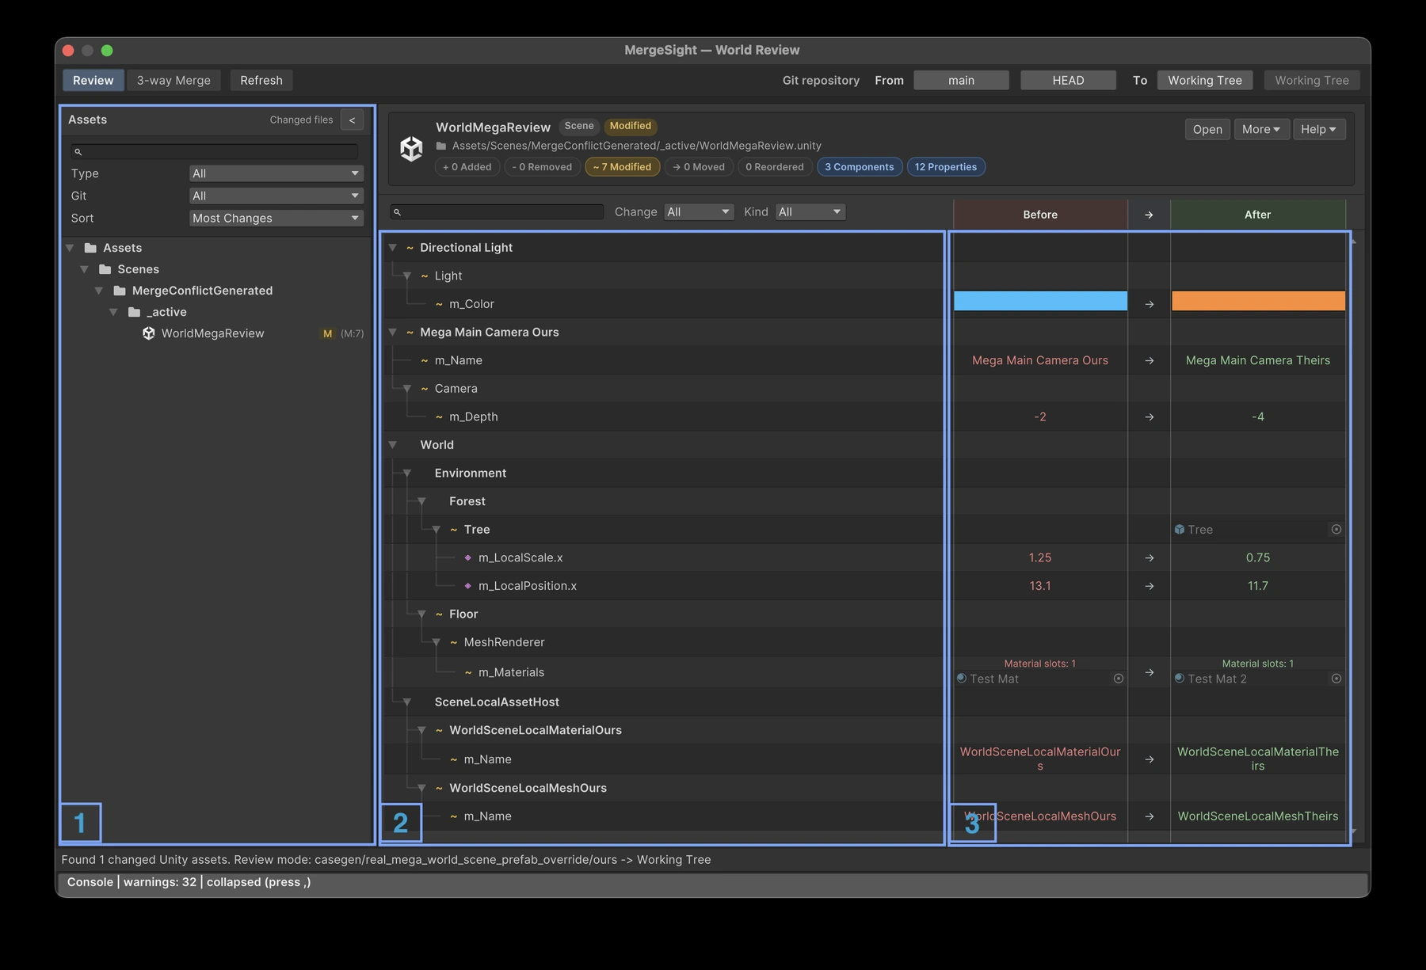Toggle the 0 Removed filter chip
Screen dimensions: 1426x970
coord(542,167)
